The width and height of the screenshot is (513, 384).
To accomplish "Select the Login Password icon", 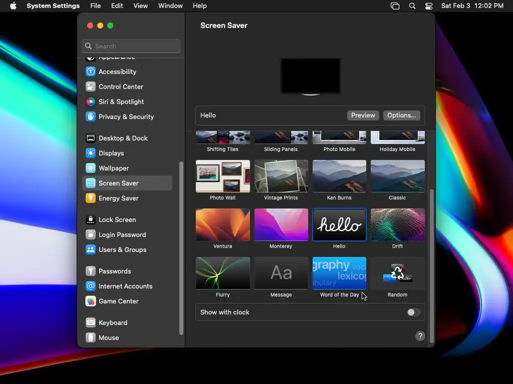I will (91, 235).
